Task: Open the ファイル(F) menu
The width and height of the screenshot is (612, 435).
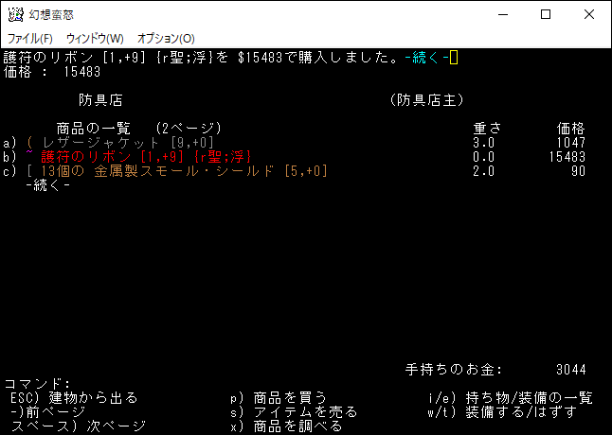Action: point(30,39)
